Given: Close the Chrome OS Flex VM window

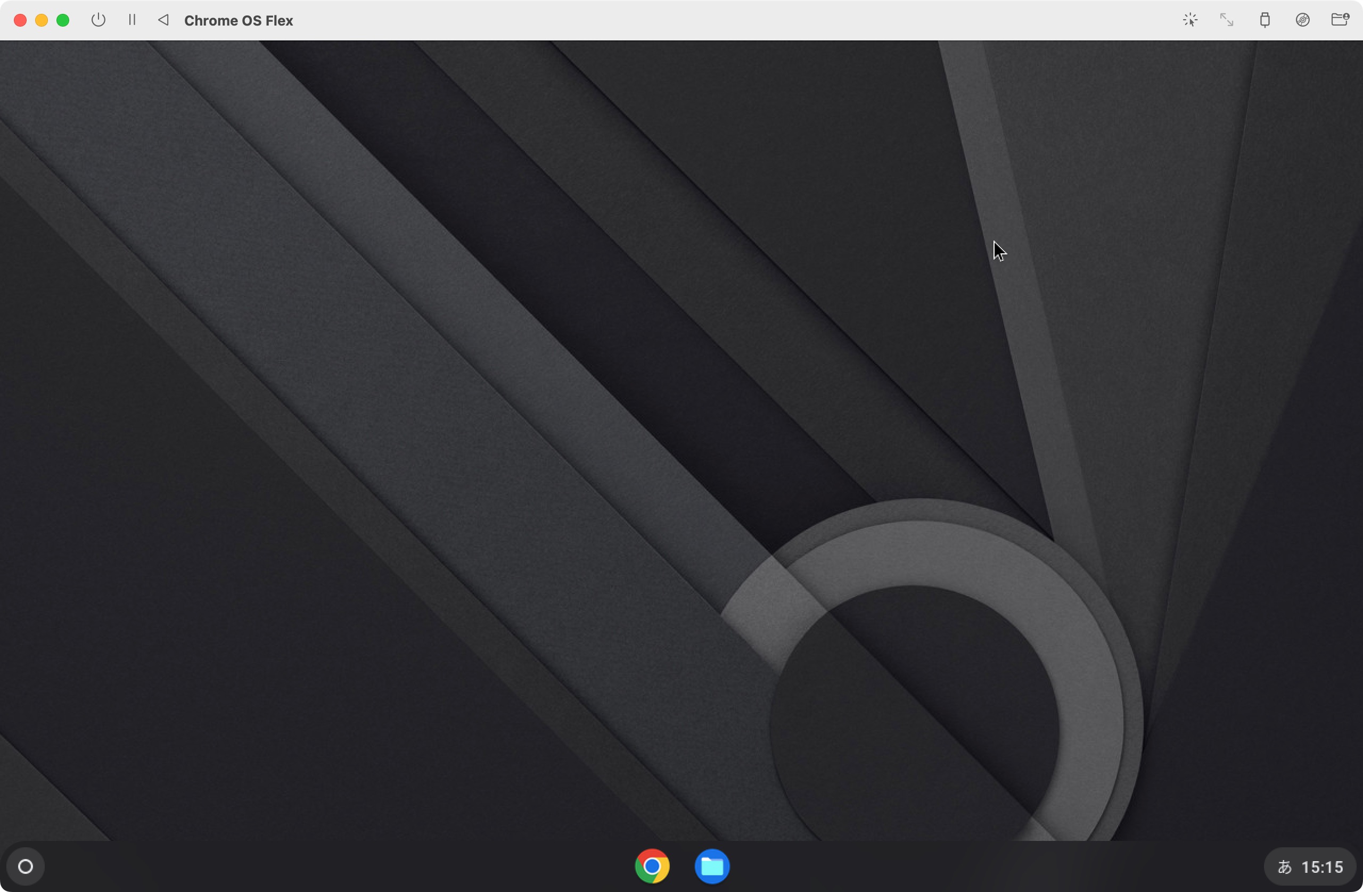Looking at the screenshot, I should coord(20,21).
